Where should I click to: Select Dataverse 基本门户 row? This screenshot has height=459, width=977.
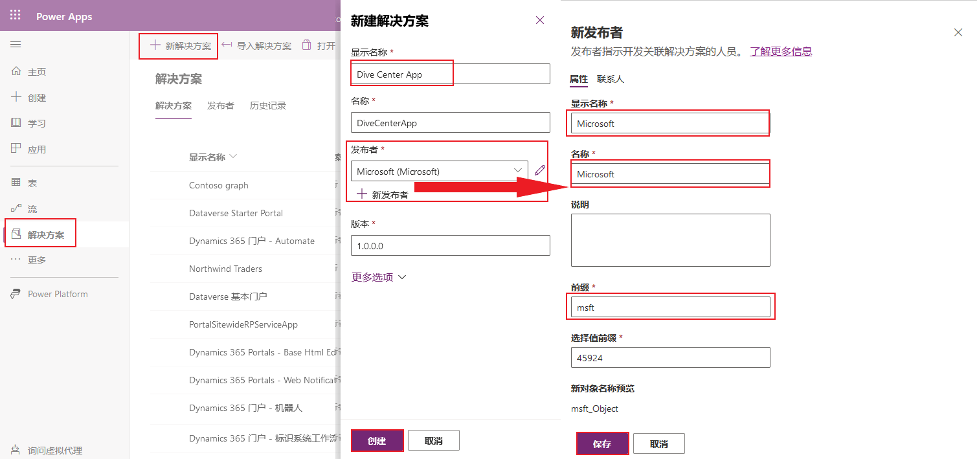(x=228, y=297)
